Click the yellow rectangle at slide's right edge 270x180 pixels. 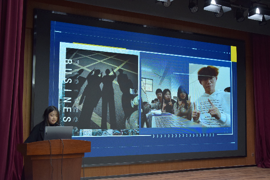click(234, 54)
